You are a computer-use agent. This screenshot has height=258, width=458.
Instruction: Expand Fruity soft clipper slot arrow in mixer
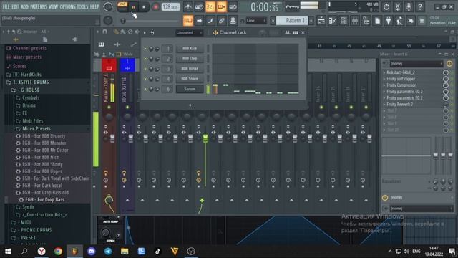click(384, 79)
